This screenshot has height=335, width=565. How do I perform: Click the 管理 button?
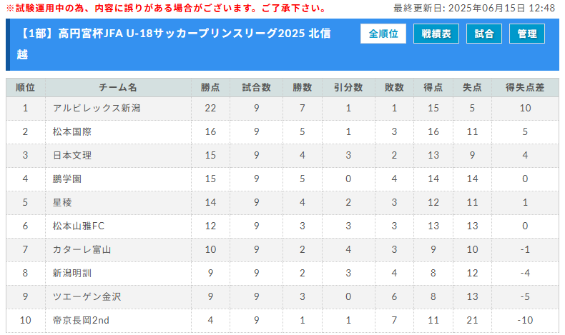527,34
